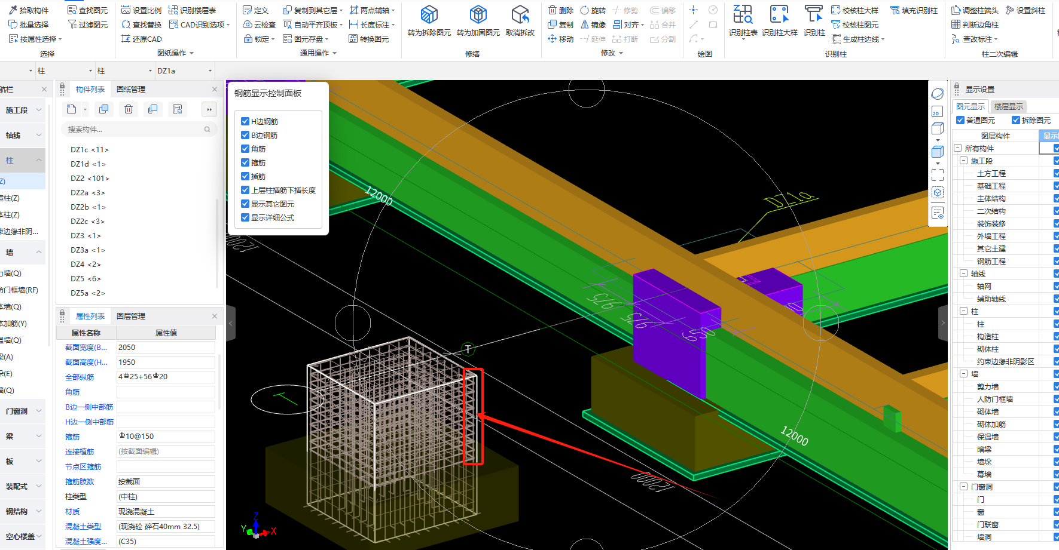Toggle 显示详细公式 checkbox
Image resolution: width=1059 pixels, height=550 pixels.
point(245,217)
